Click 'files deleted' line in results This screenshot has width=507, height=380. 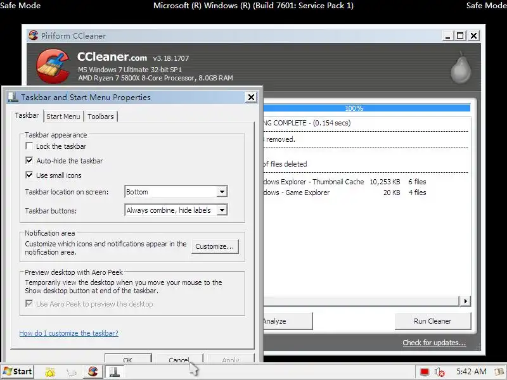pyautogui.click(x=285, y=164)
